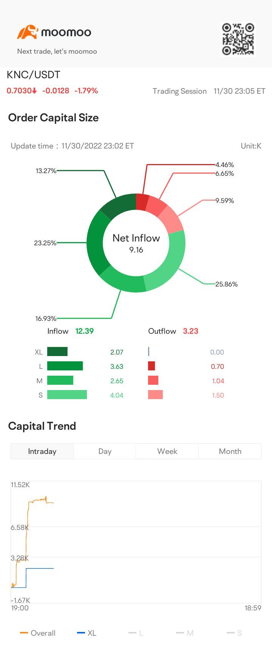The image size is (272, 655).
Task: Enable the M legend series
Action: 185,633
